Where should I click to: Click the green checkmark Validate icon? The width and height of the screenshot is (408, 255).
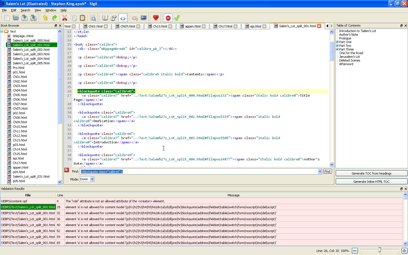(177, 18)
